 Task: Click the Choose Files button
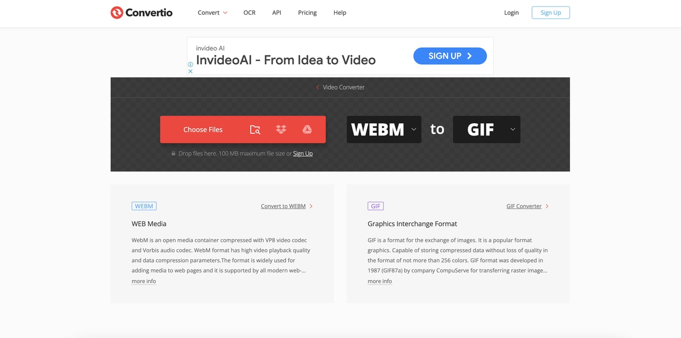(x=203, y=130)
